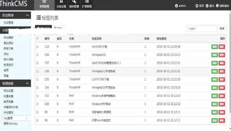Screen dimensions: 231x131
Task: Edit tag 100 Modoer点评系统
Action: (x=215, y=104)
